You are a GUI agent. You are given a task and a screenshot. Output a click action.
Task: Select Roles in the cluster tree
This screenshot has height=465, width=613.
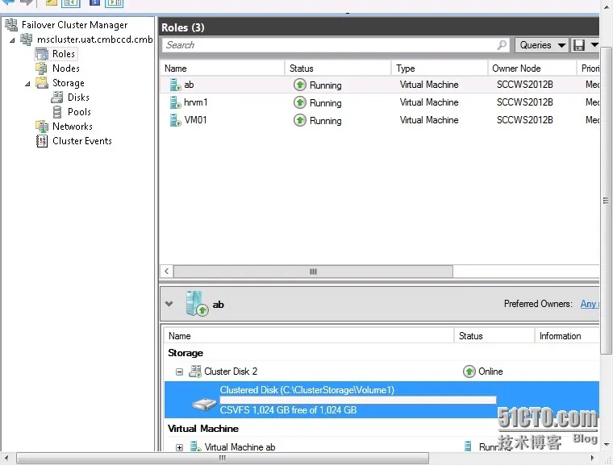(64, 54)
